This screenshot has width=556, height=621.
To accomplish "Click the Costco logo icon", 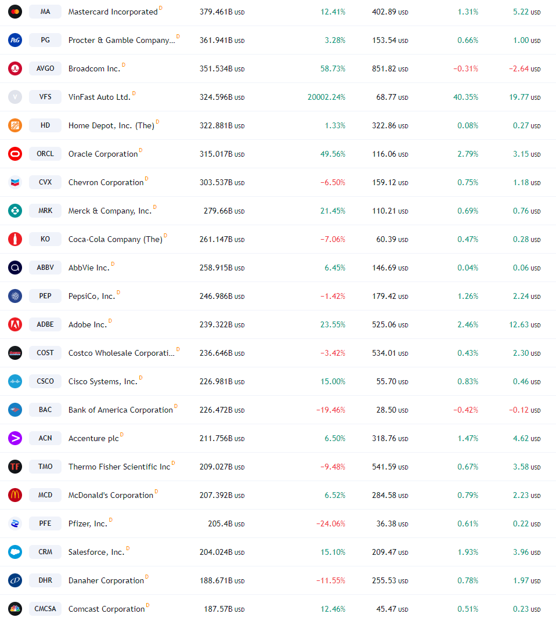I will [x=15, y=352].
